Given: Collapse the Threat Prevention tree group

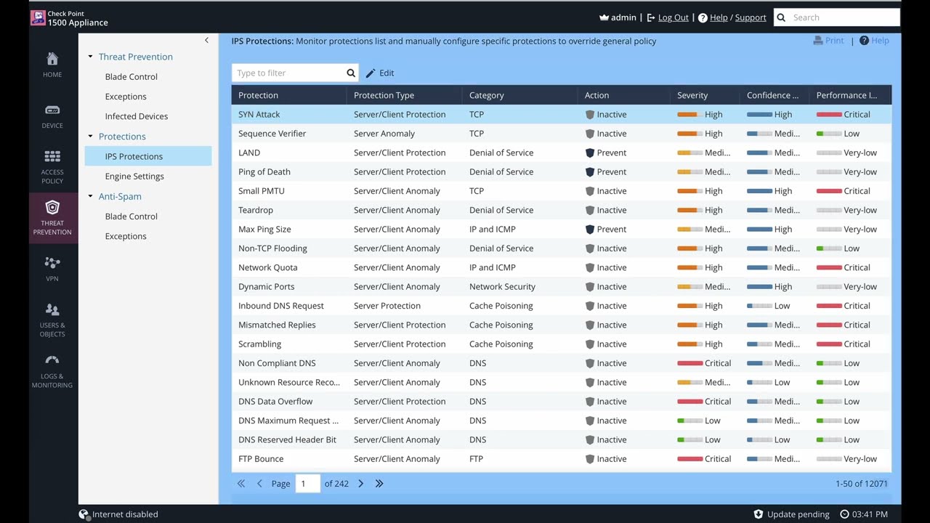Looking at the screenshot, I should (x=91, y=57).
